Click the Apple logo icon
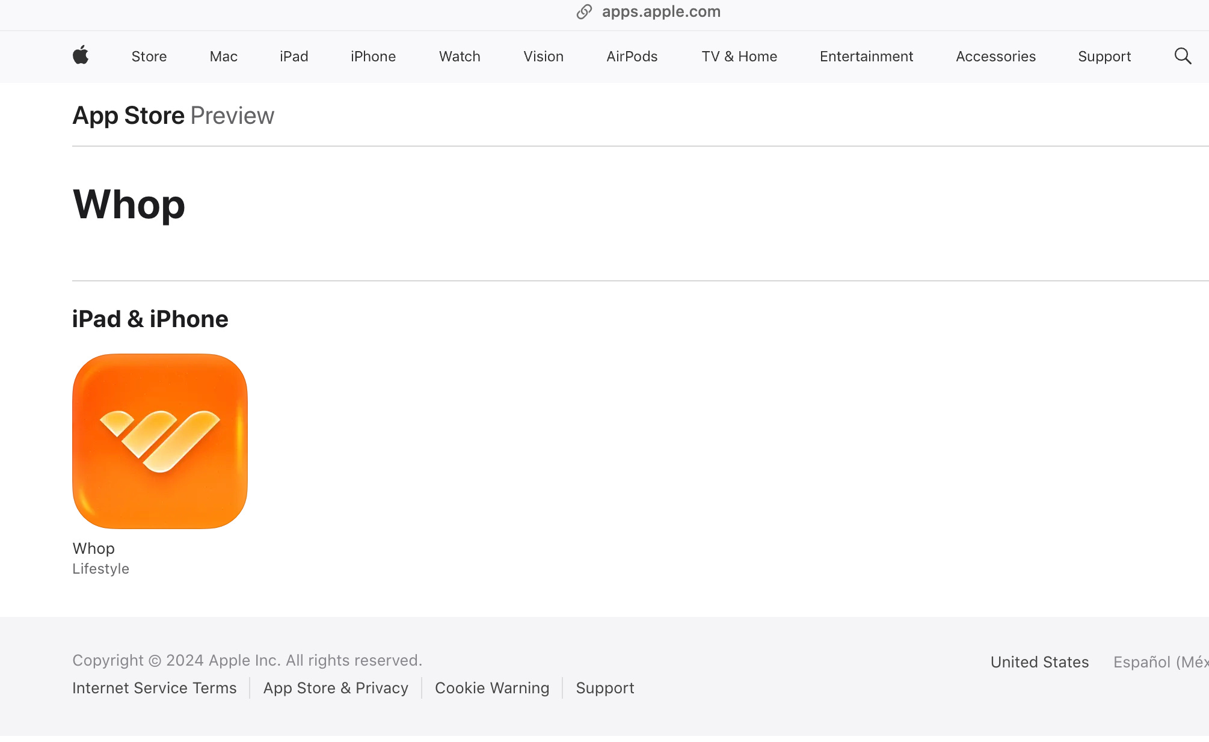The image size is (1209, 742). [81, 56]
